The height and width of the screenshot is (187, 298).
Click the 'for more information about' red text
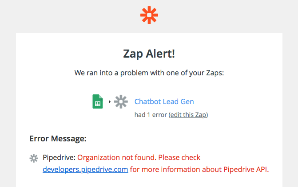click(176, 169)
